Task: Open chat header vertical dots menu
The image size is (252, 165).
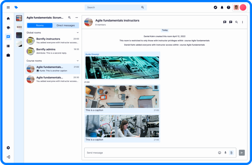Action: click(242, 22)
